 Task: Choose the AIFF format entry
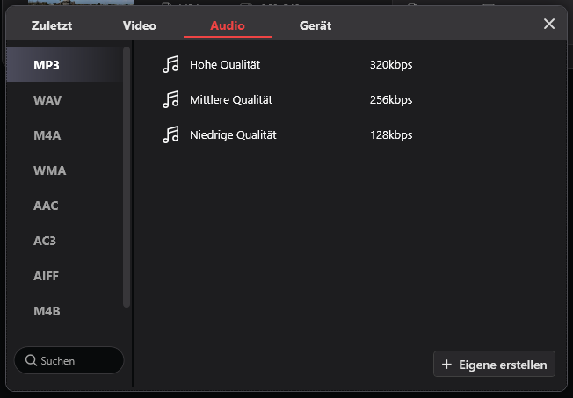pos(65,276)
